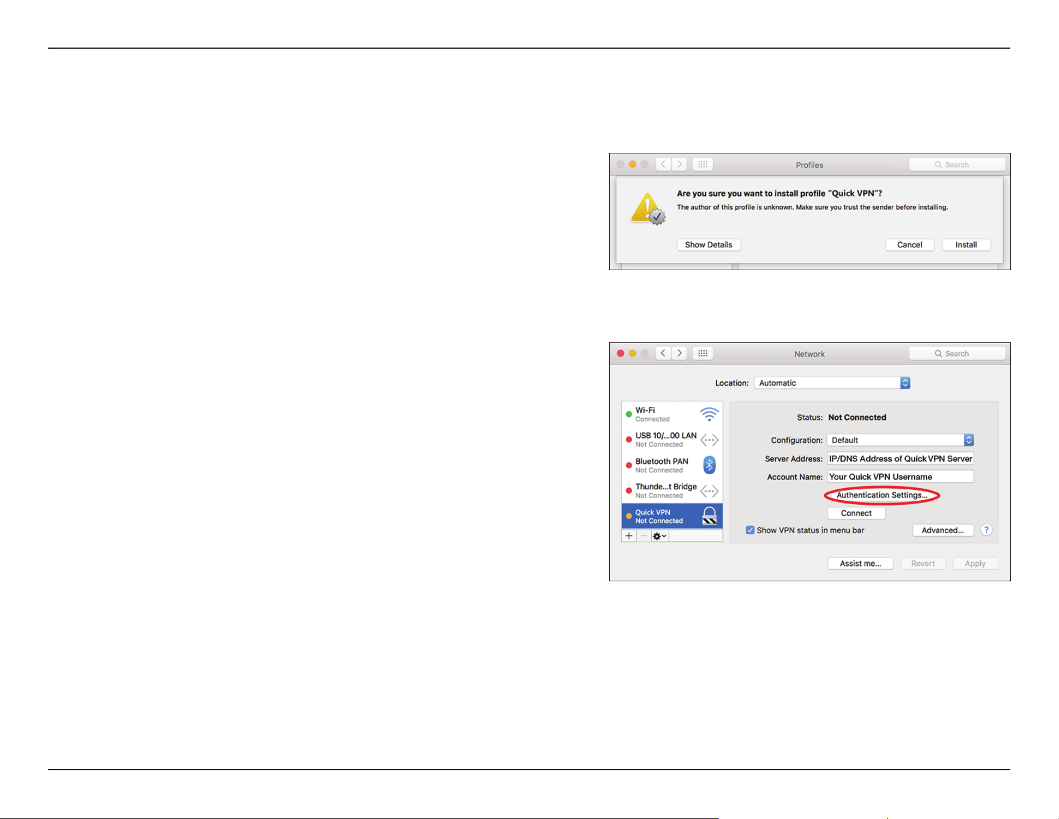
Task: Toggle Show VPN status in menu bar
Action: coord(750,530)
